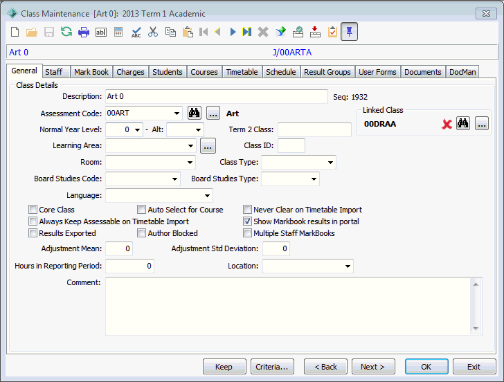Click the clipboard checkmark icon
The width and height of the screenshot is (504, 382).
(x=332, y=32)
